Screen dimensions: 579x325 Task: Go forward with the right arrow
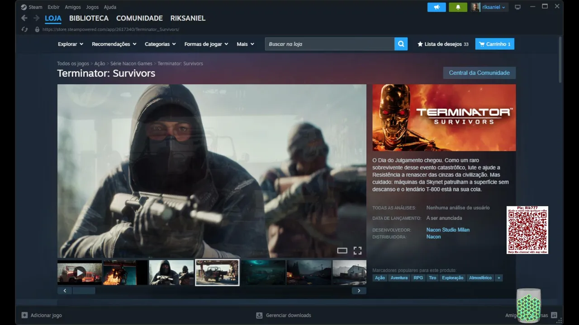pyautogui.click(x=36, y=18)
